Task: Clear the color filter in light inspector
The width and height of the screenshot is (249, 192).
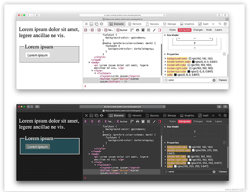Action: point(214,80)
